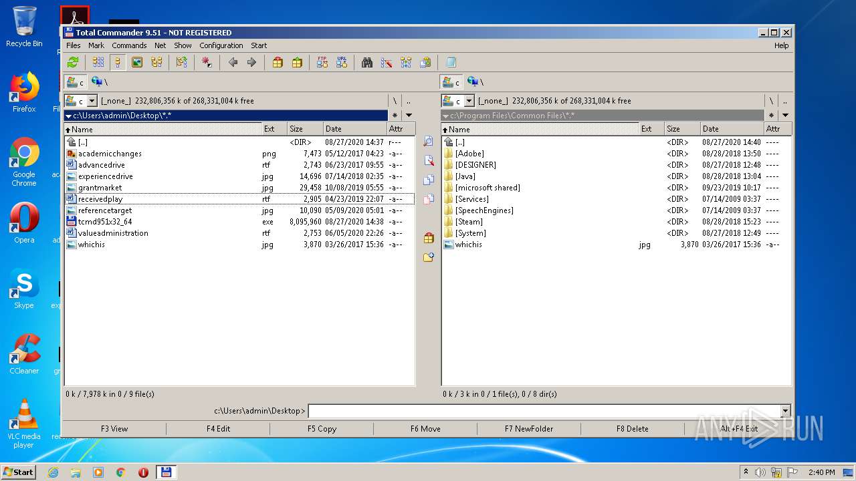856x481 pixels.
Task: Open the URL new connection icon
Action: click(x=342, y=62)
